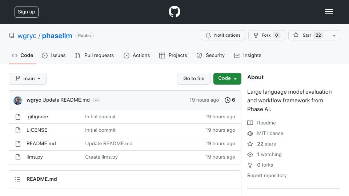Click the latest commit 19 hours ago timestamp
This screenshot has width=349, height=196.
click(x=204, y=100)
